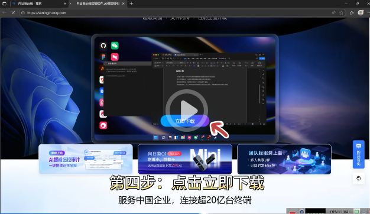Open the 向日葵Q1 Mini banner
The width and height of the screenshot is (370, 214).
click(x=185, y=159)
